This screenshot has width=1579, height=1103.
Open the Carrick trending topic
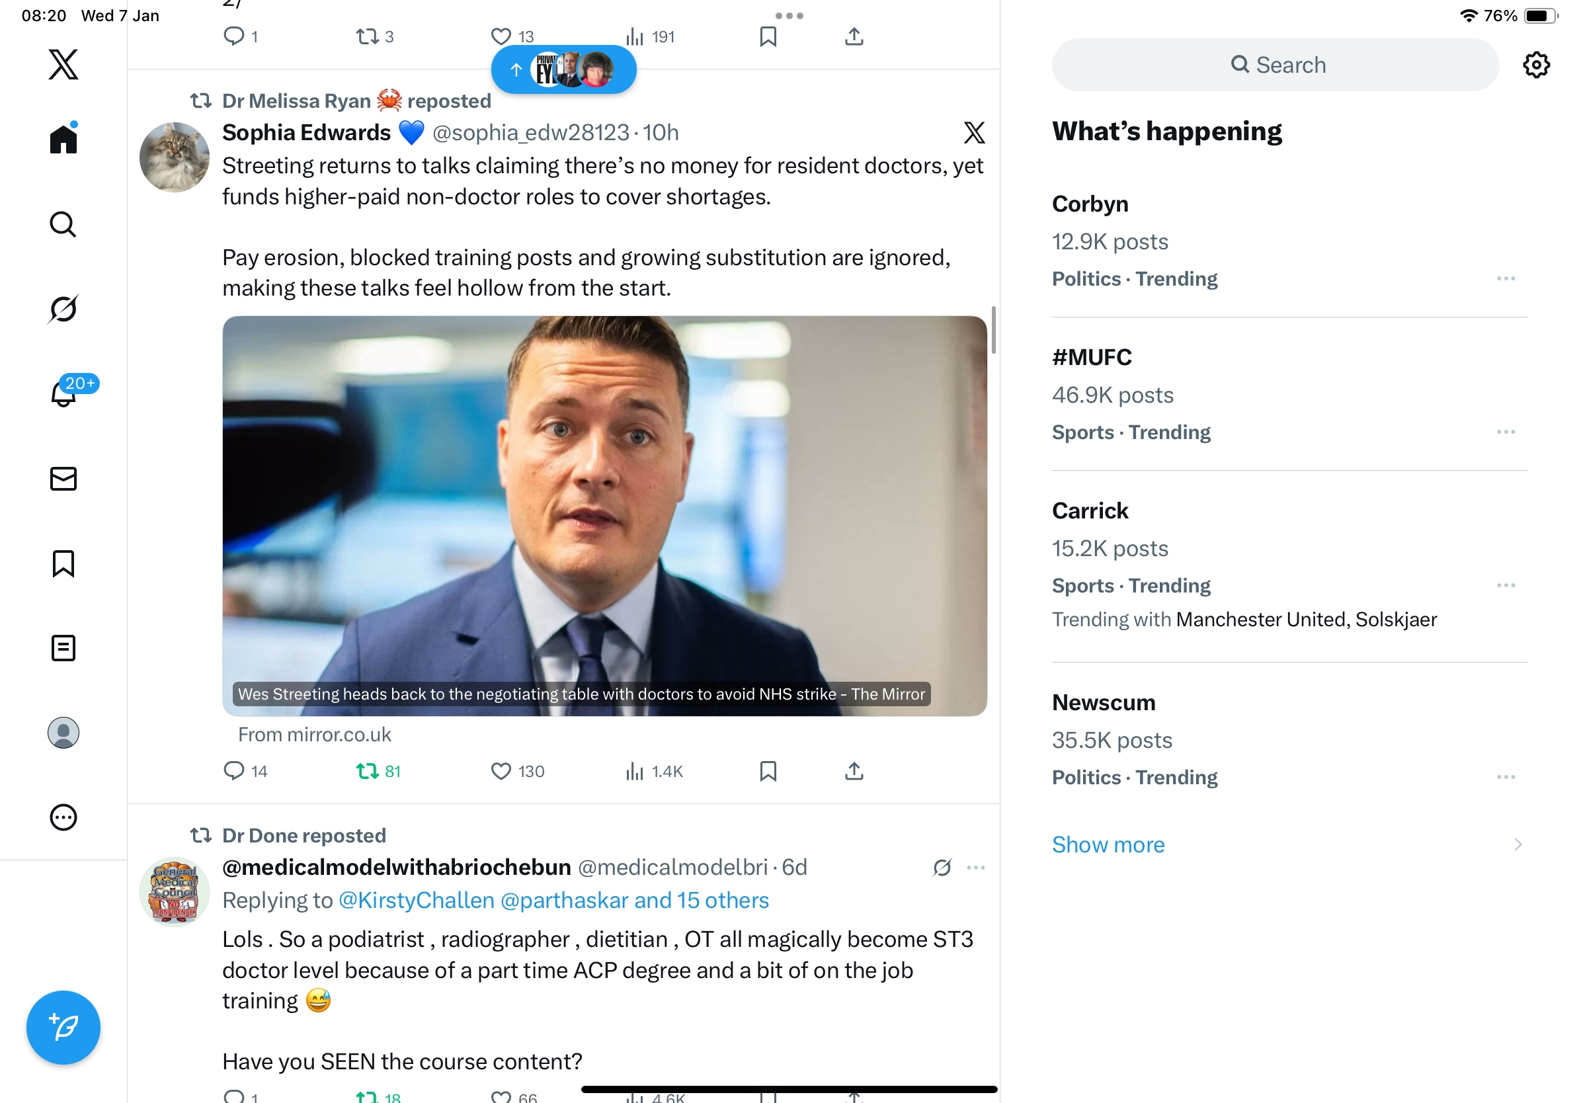(1090, 511)
